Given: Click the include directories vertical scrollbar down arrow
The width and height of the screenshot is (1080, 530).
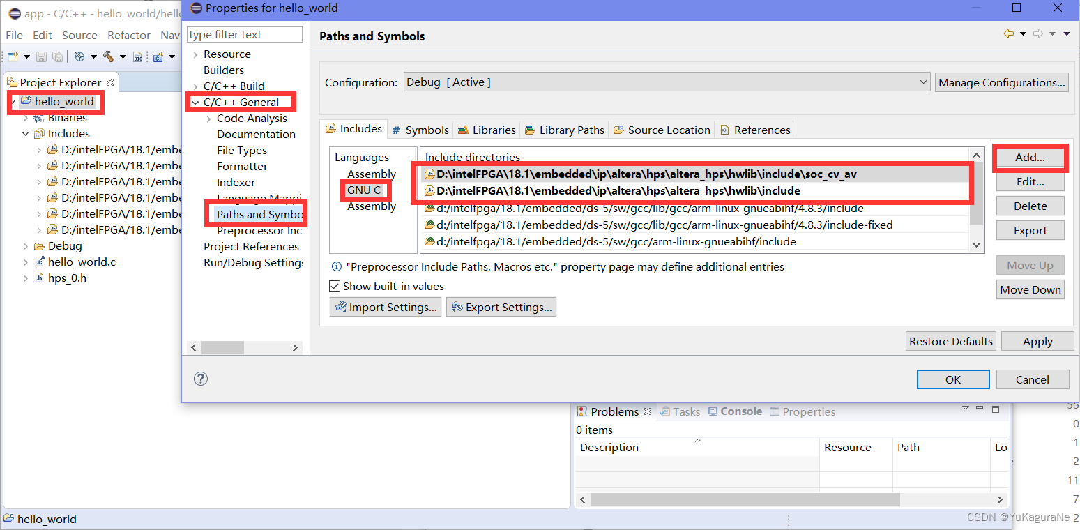Looking at the screenshot, I should point(976,245).
